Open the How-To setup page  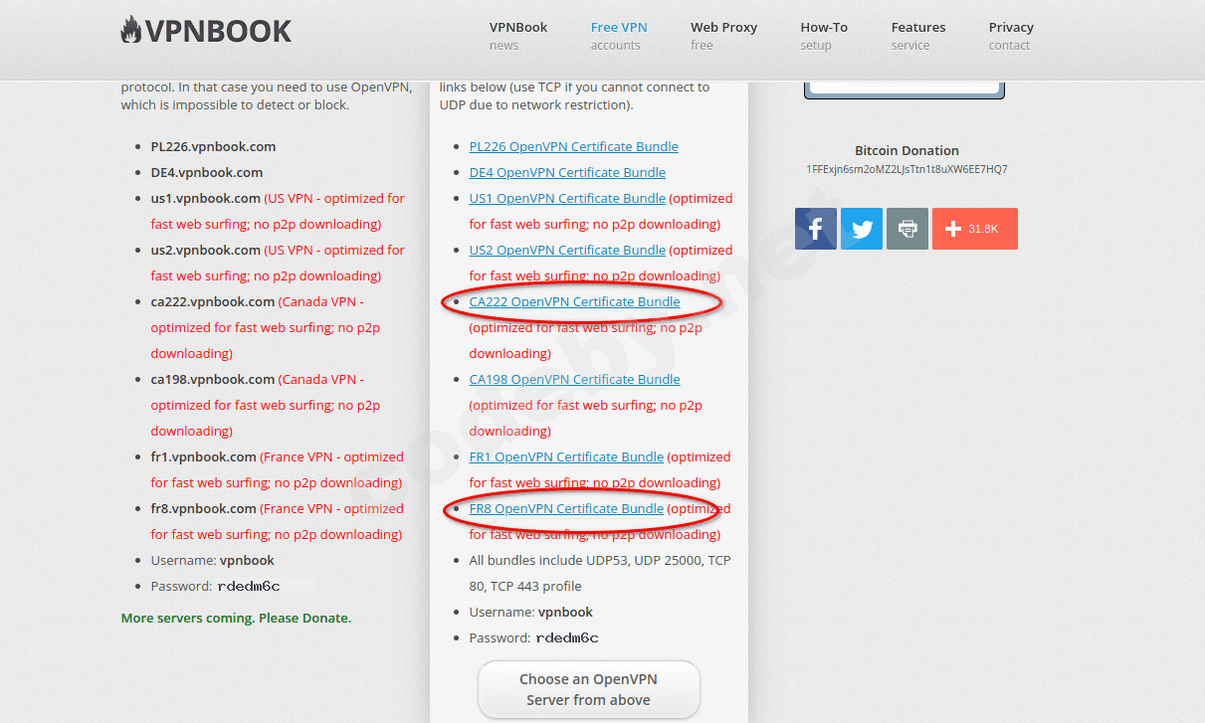(824, 35)
